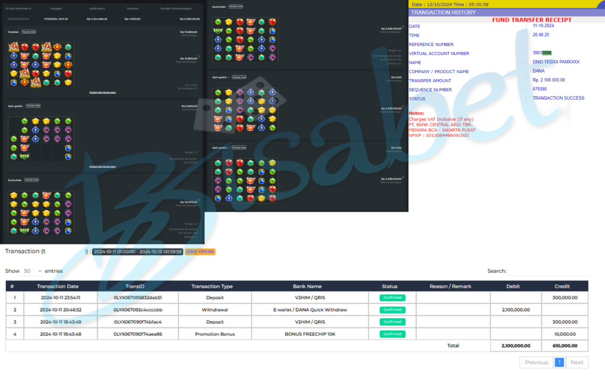Viewport: 605px width, 379px height.
Task: Go to the Previous page of transactions
Action: pyautogui.click(x=536, y=362)
